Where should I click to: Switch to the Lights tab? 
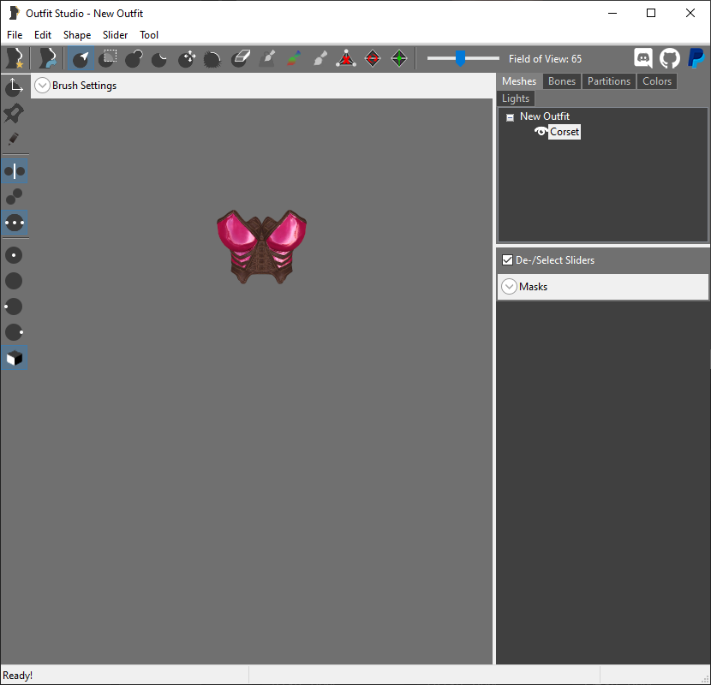coord(516,98)
